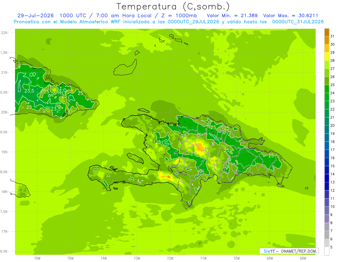
Task: Select the purple swatch between 8 and 9
Action: [327, 218]
